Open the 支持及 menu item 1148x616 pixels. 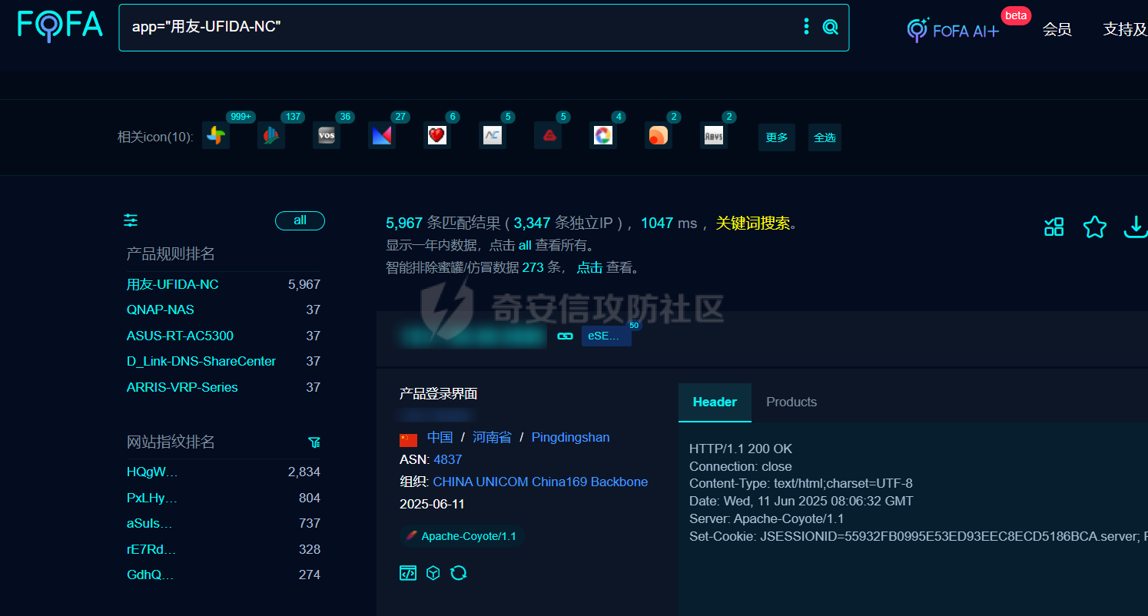pos(1125,30)
